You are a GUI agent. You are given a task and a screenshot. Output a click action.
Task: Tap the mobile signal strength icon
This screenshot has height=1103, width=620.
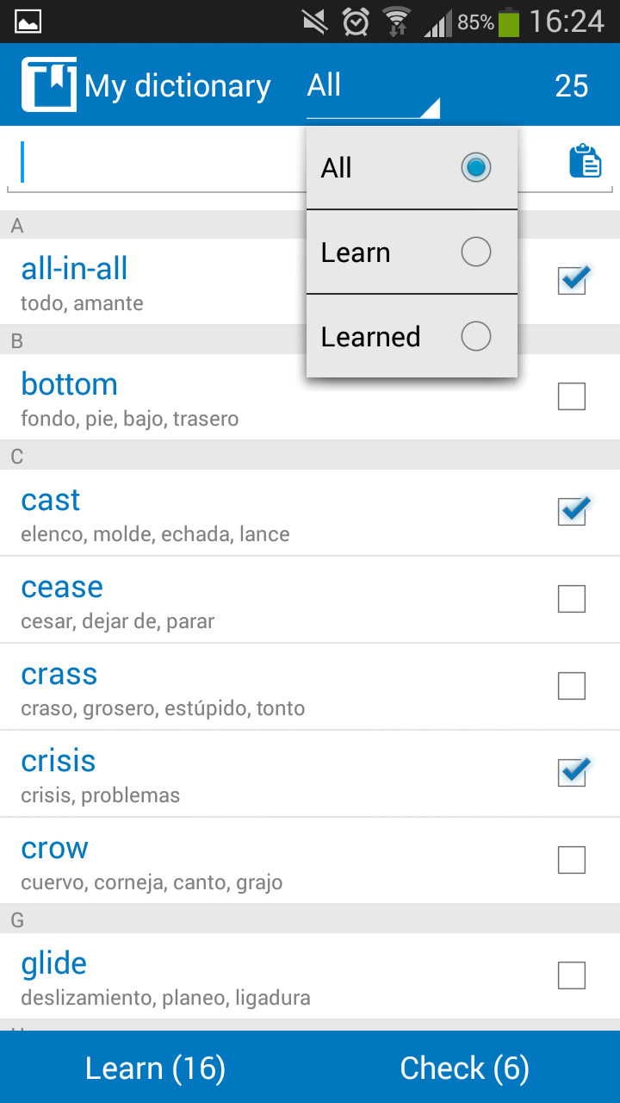point(438,23)
